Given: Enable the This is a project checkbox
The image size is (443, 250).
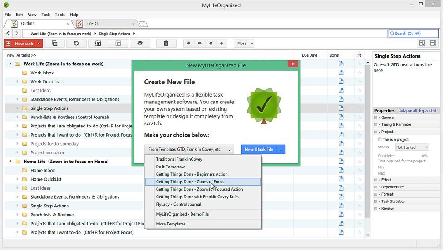Looking at the screenshot, I should click(x=380, y=139).
